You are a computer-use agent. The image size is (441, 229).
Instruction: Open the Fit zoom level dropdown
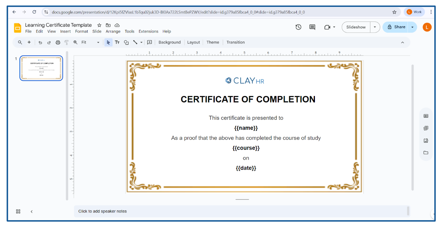pos(91,42)
